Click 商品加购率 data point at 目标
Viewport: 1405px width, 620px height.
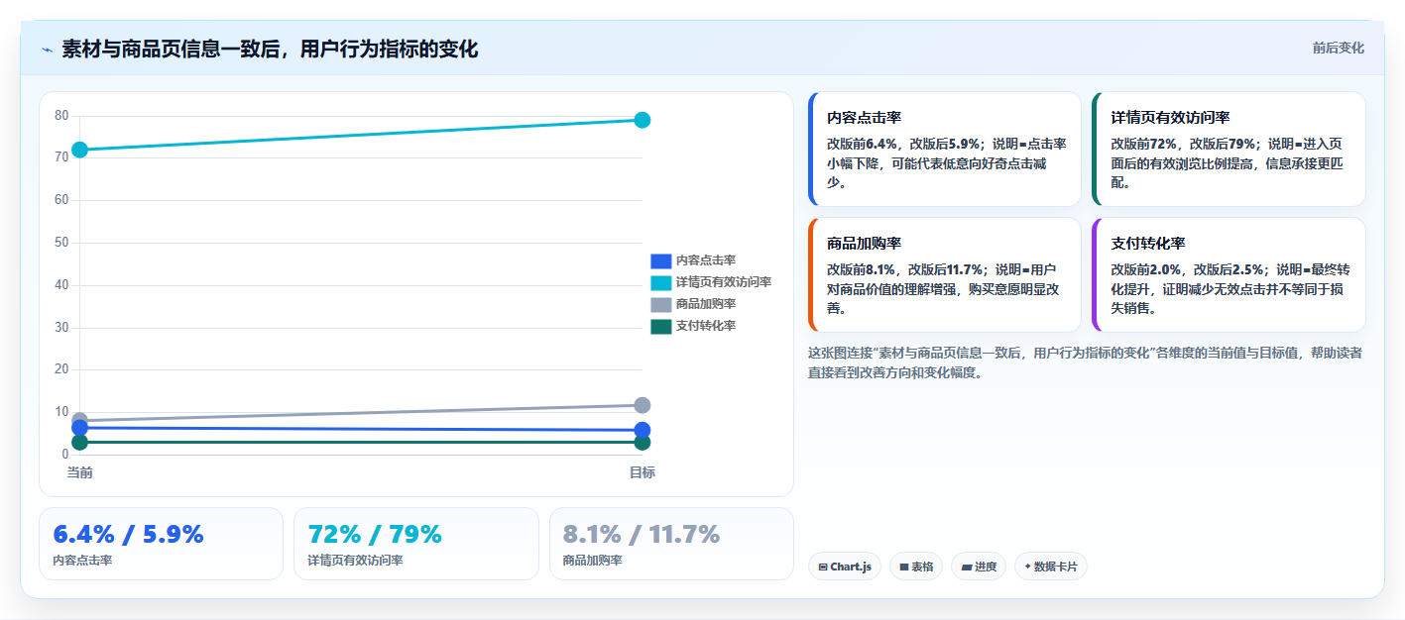point(642,405)
